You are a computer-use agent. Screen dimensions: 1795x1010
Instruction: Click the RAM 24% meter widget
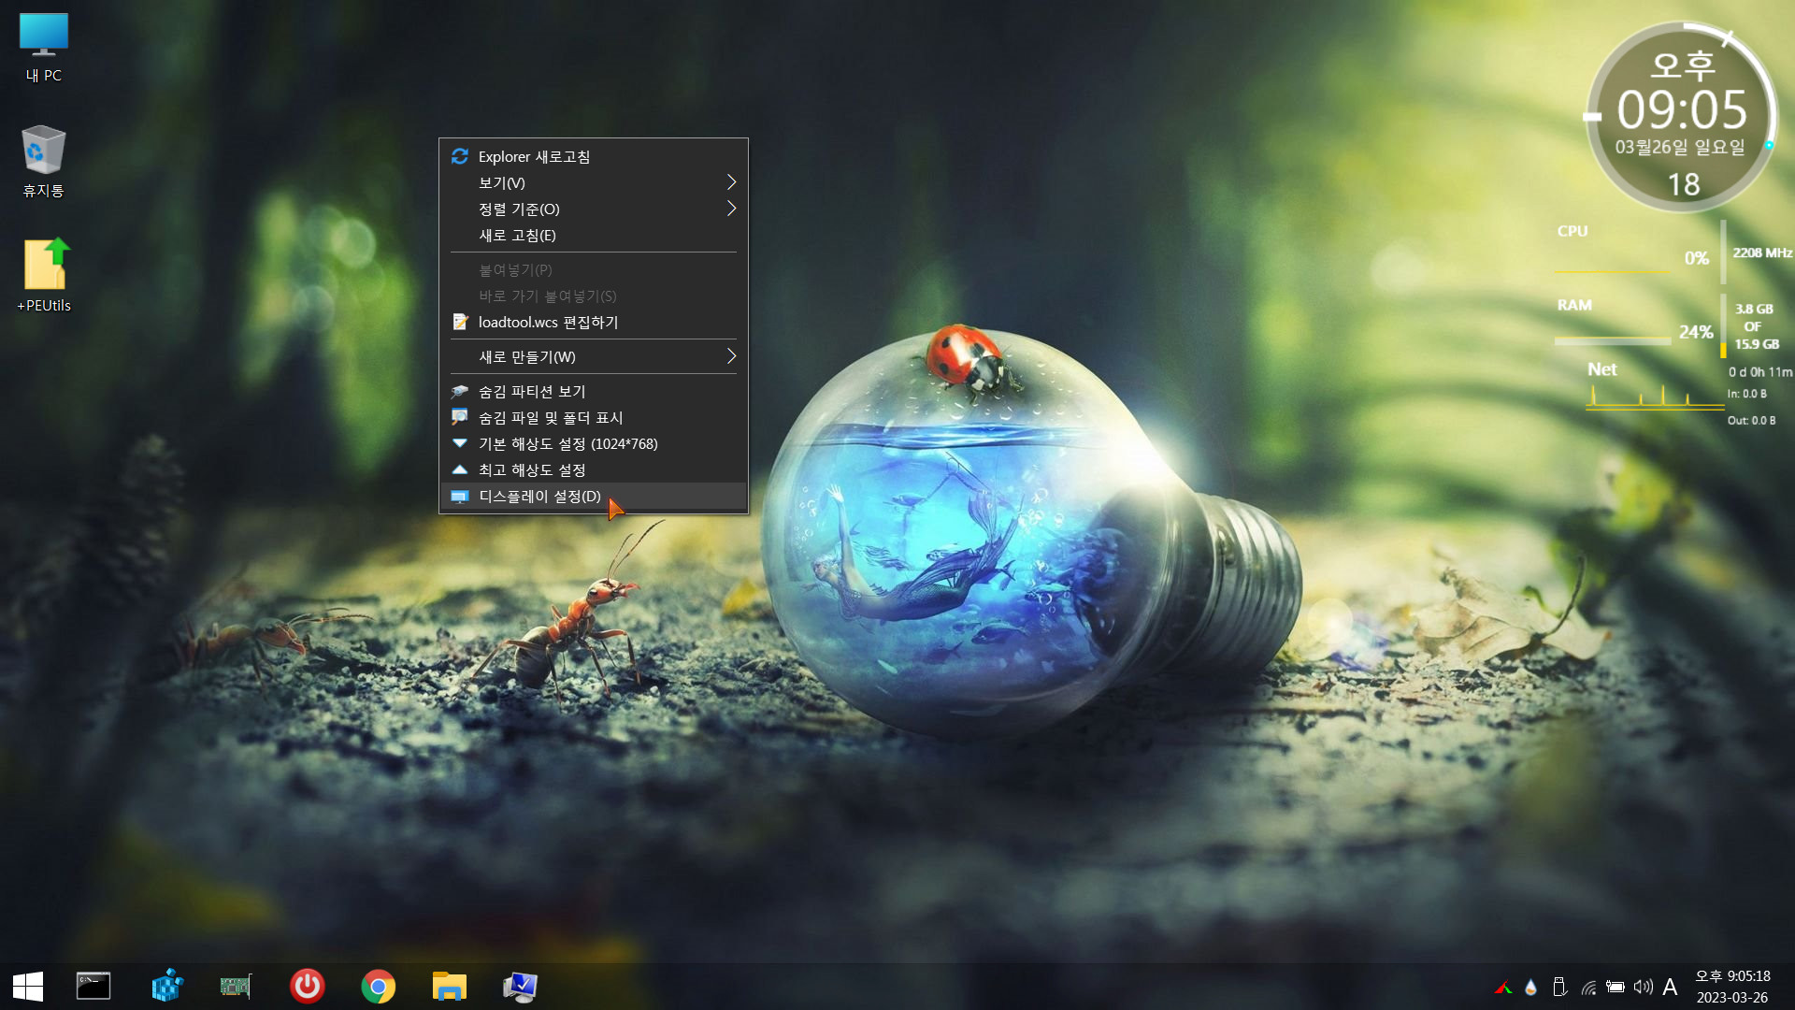(x=1633, y=323)
